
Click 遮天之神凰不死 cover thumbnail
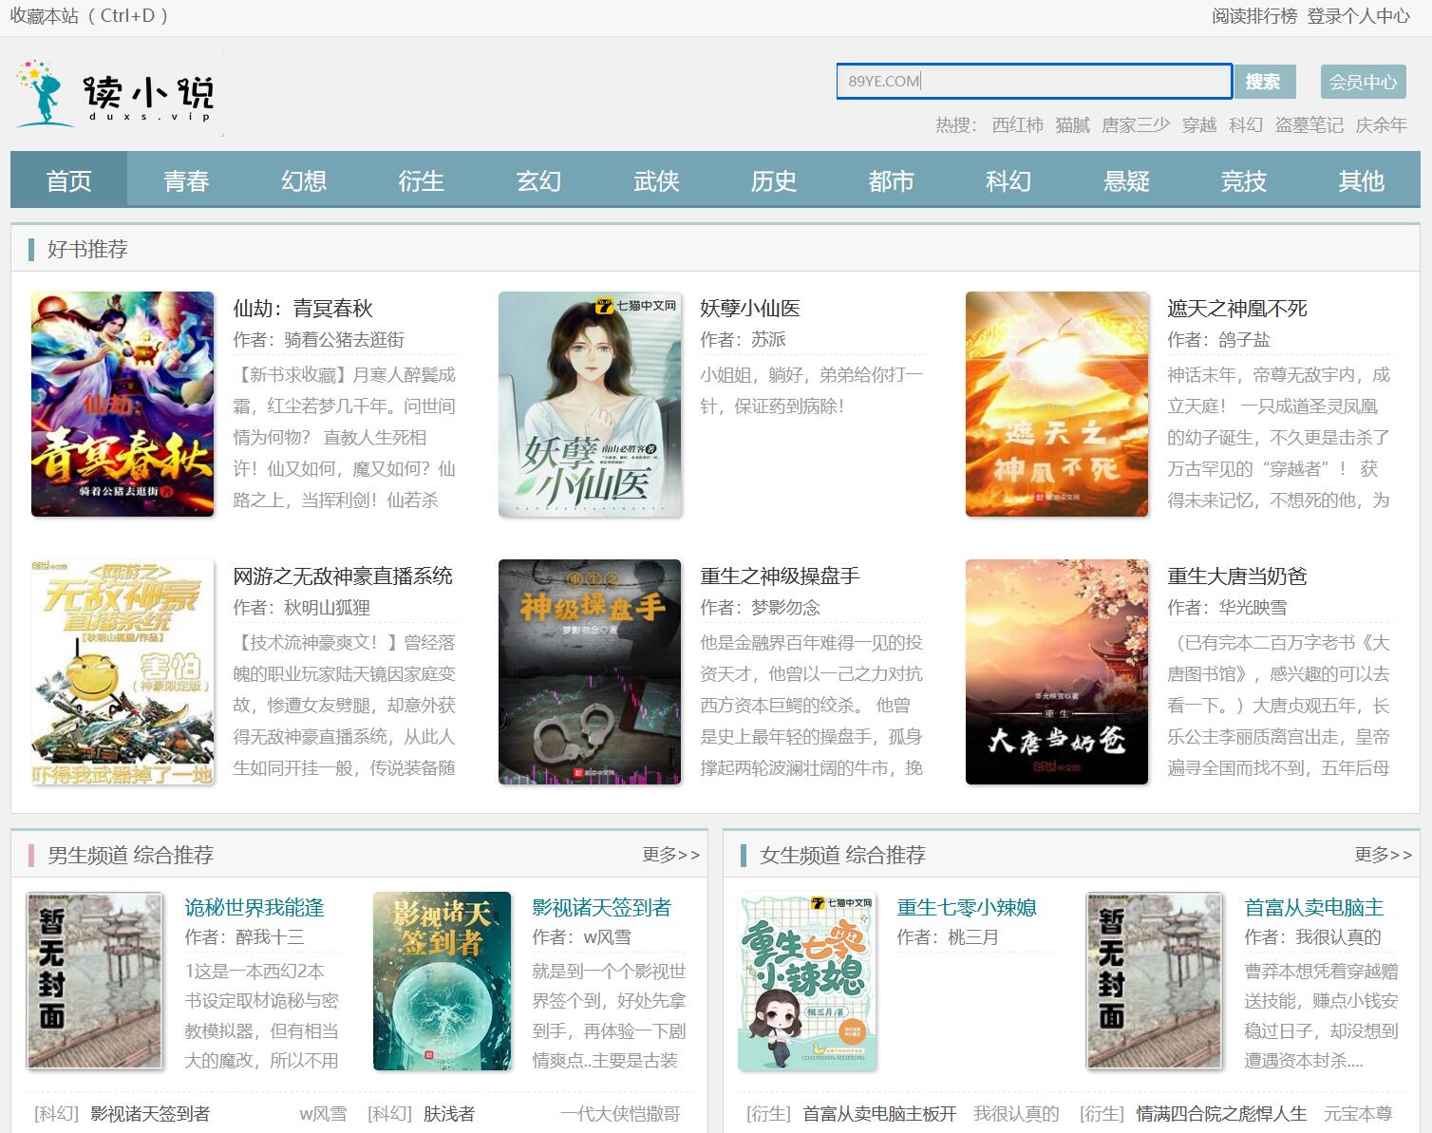pyautogui.click(x=1057, y=404)
